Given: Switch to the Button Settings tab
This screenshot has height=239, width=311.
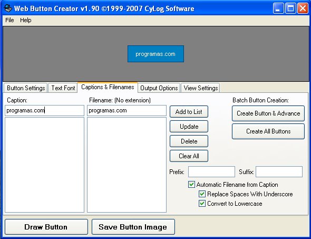Looking at the screenshot, I should [x=26, y=88].
